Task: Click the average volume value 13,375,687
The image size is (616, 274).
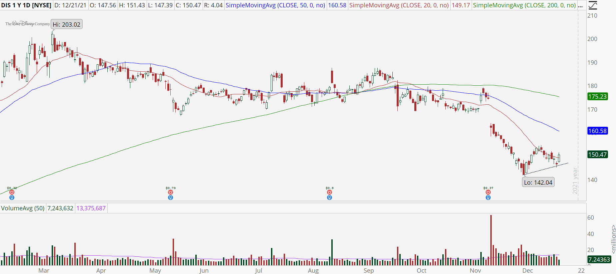Action: click(x=91, y=208)
